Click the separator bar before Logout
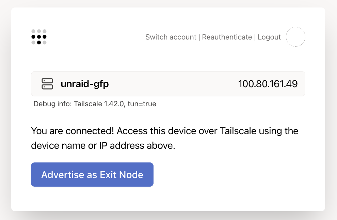Screen dimensions: 337x220 [255, 37]
